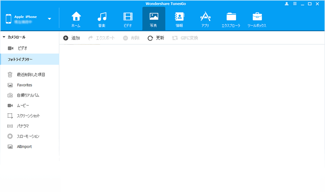Image resolution: width=325 pixels, height=192 pixels.
Task: Click the 追加 add button
Action: [72, 38]
